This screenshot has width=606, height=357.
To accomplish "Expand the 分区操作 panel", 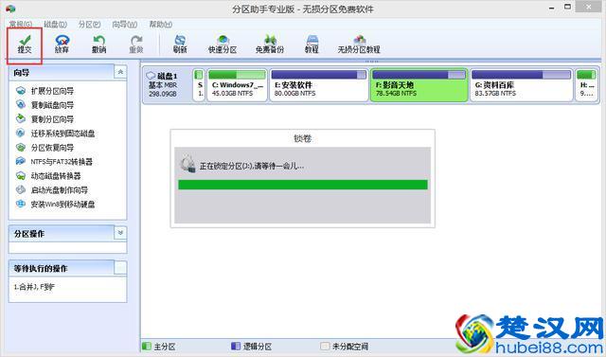I will click(x=120, y=233).
